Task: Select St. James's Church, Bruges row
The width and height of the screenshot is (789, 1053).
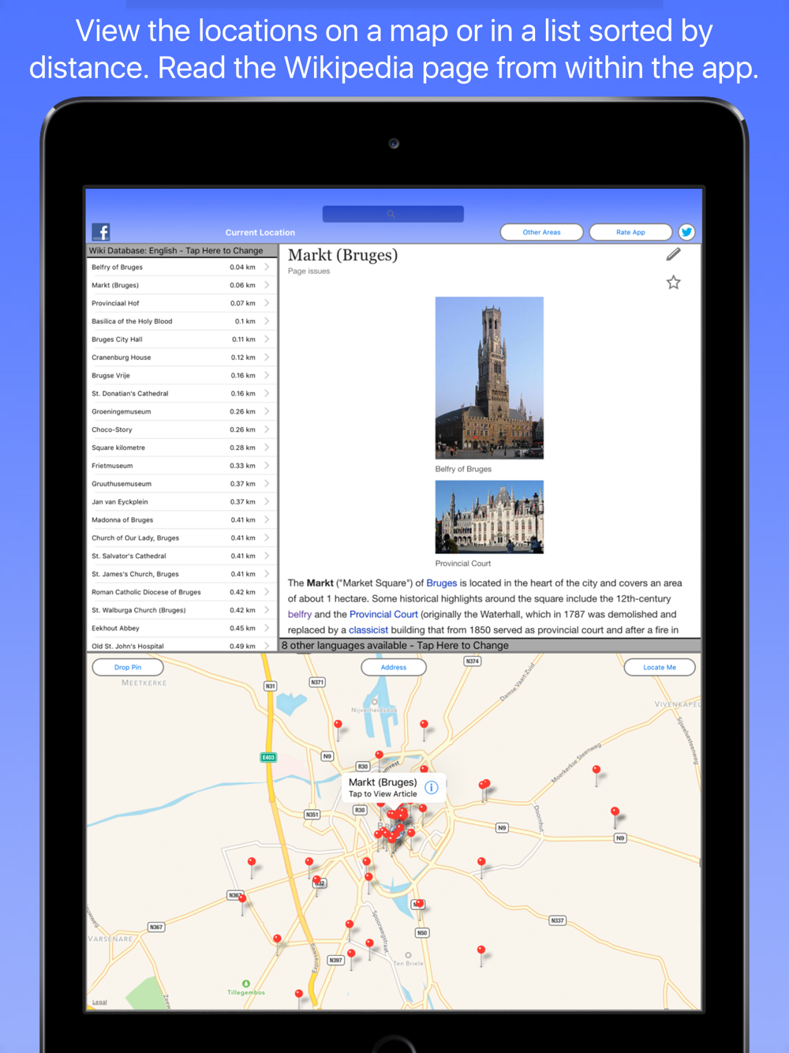Action: (181, 574)
